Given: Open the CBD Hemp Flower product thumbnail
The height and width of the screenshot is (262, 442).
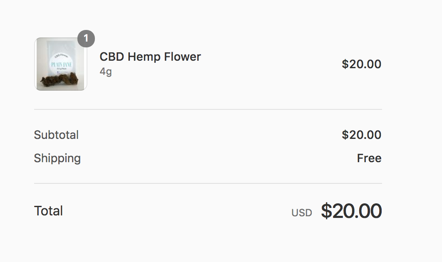Looking at the screenshot, I should [x=61, y=64].
